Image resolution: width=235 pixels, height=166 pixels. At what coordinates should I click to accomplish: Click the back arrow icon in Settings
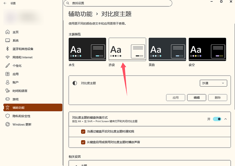pos(5,3)
